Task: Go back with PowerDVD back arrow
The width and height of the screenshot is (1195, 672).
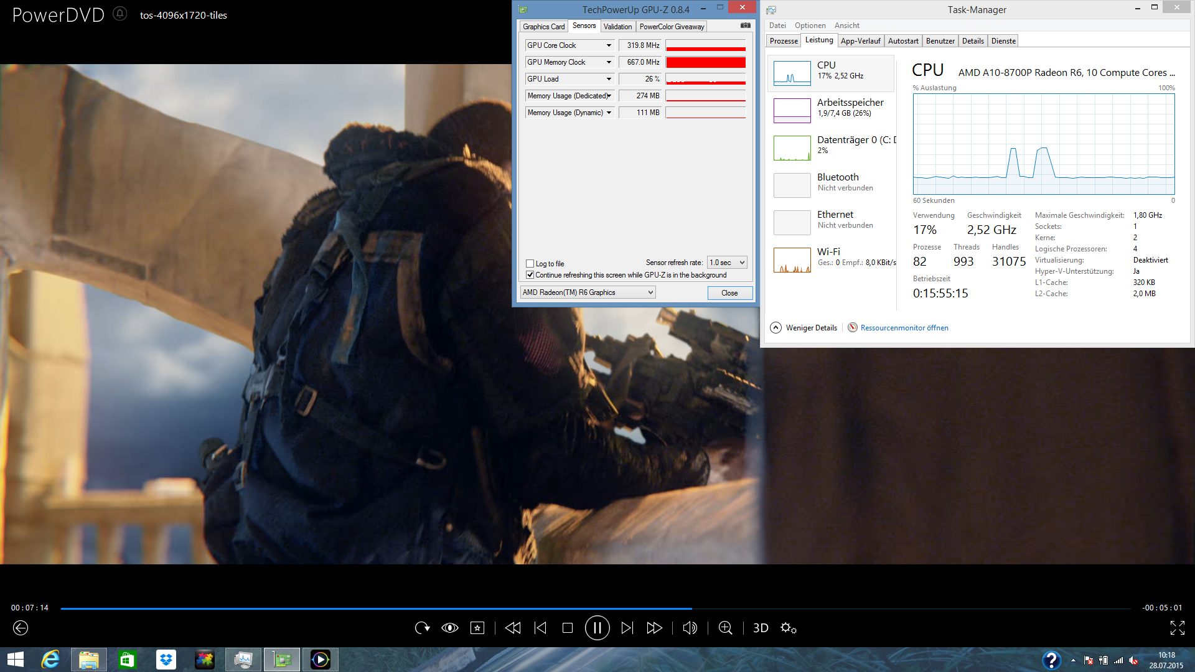Action: click(21, 628)
